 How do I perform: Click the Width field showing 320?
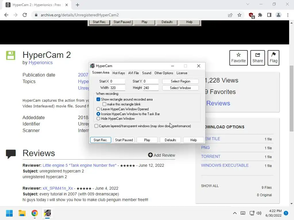117,88
